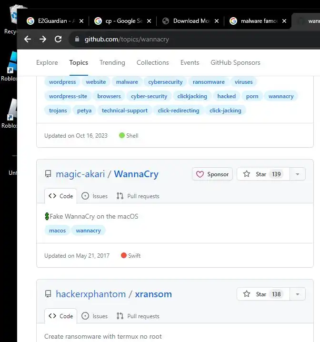This screenshot has height=342, width=320.
Task: Select the petya topic tag
Action: 84,111
